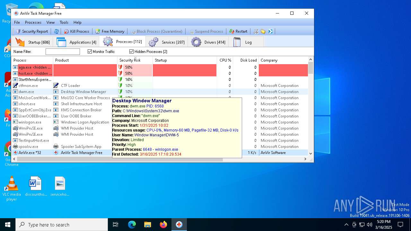Click the yellow folder toolbar icon
Screen dimensions: 411x231
(263, 31)
